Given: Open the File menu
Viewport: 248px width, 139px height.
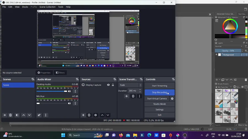Looking at the screenshot, I should [4, 7].
